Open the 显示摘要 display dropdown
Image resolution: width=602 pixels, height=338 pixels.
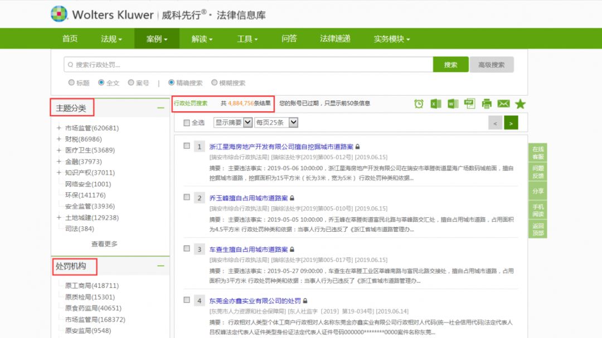click(233, 122)
